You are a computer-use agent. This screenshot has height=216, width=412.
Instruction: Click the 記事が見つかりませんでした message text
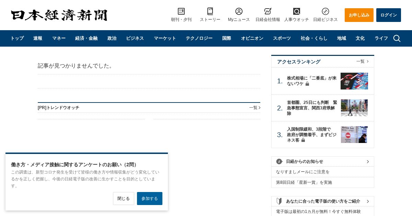point(76,65)
